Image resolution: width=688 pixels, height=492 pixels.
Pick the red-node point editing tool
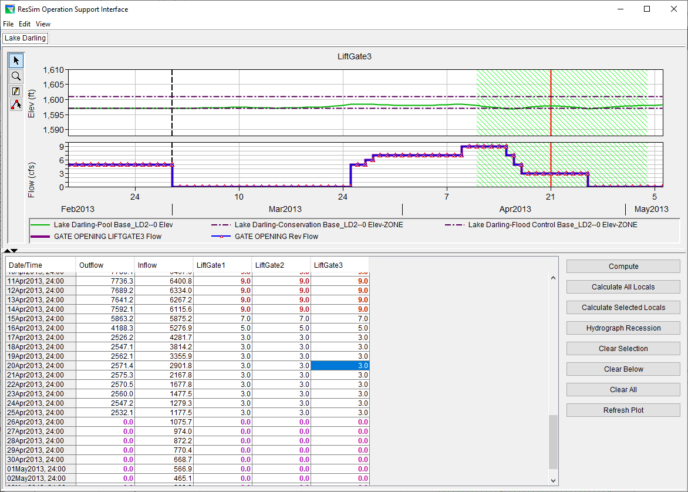click(16, 105)
